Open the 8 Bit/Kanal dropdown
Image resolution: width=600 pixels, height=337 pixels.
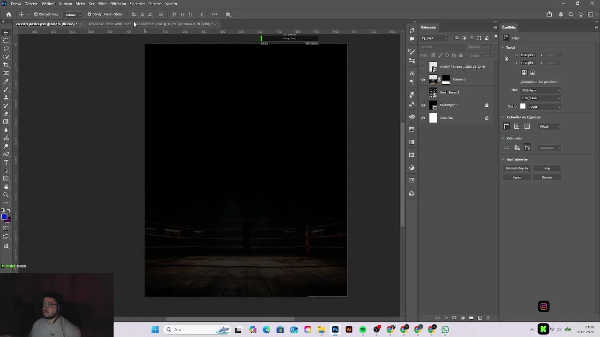click(541, 98)
